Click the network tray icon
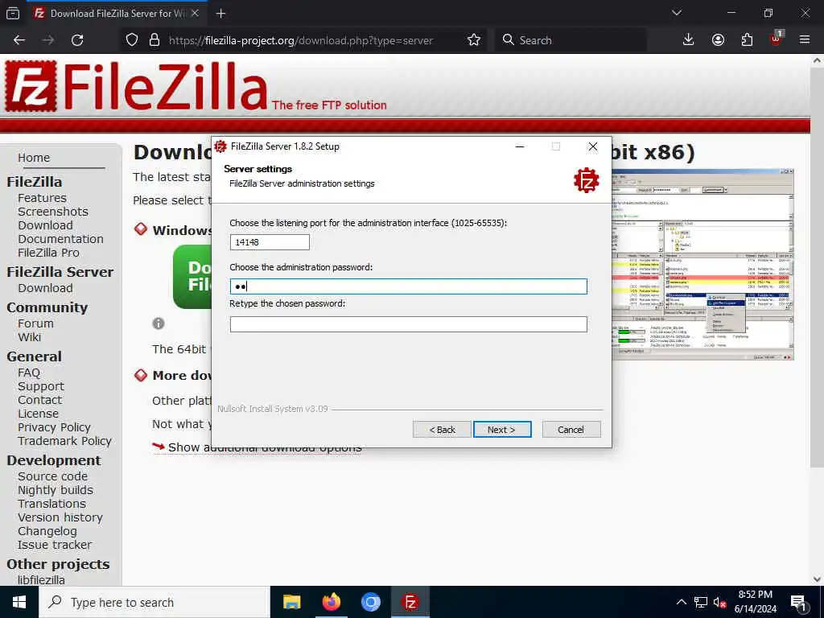This screenshot has width=824, height=618. click(x=701, y=602)
